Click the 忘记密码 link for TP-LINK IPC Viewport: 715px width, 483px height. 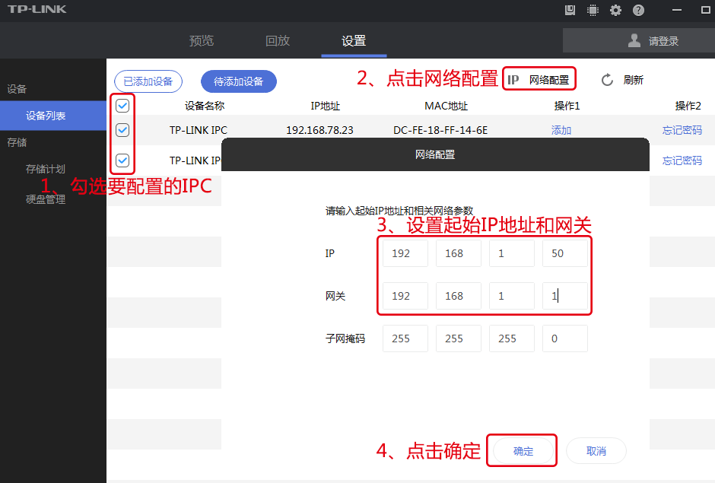[682, 130]
